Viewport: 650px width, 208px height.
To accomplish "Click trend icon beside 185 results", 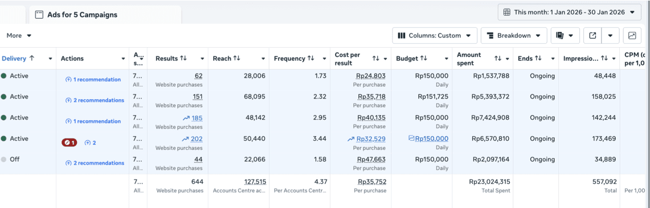I will coord(186,119).
